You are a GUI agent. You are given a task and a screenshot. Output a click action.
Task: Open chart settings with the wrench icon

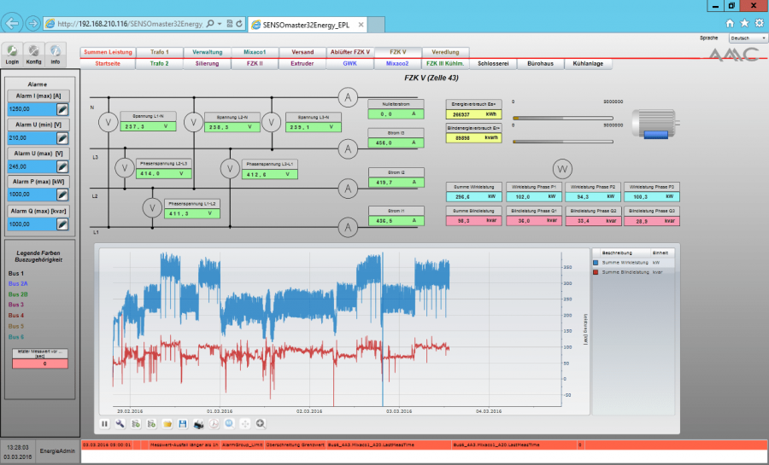coord(120,423)
